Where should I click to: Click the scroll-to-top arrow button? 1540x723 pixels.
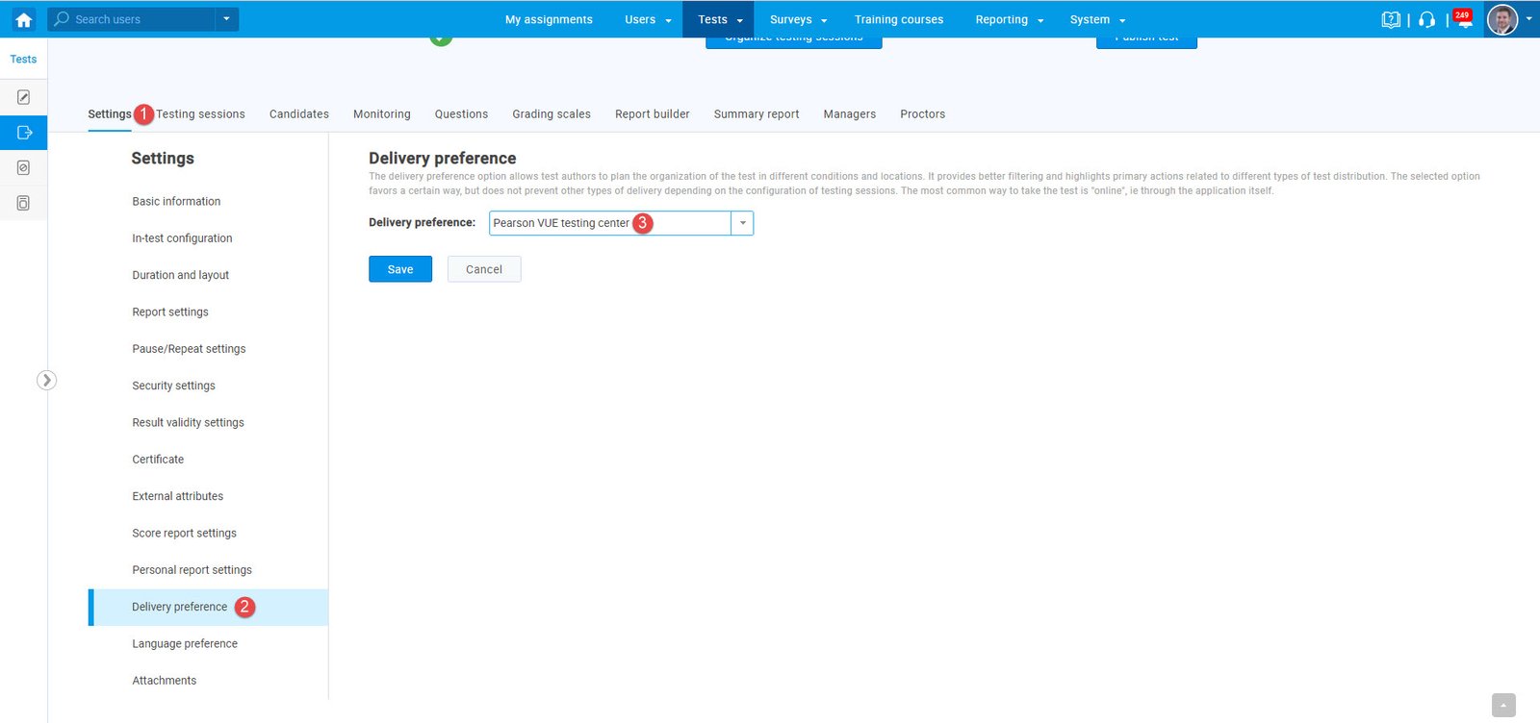1503,705
